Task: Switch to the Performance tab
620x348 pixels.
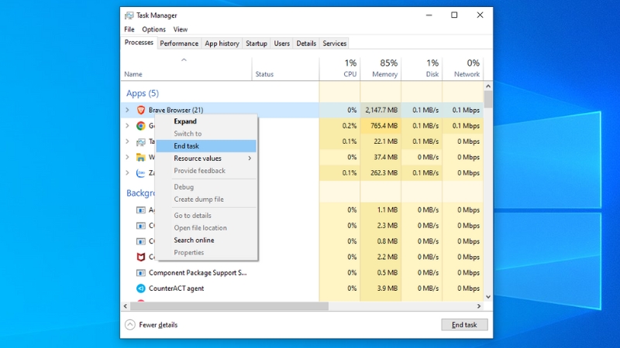Action: coord(179,43)
